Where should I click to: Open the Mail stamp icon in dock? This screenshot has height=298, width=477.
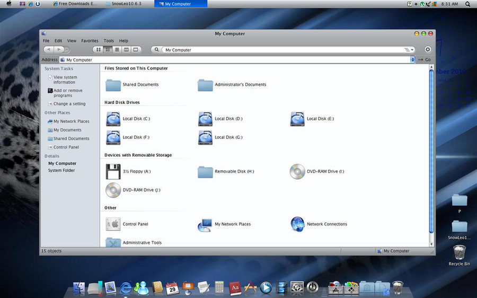(x=110, y=287)
